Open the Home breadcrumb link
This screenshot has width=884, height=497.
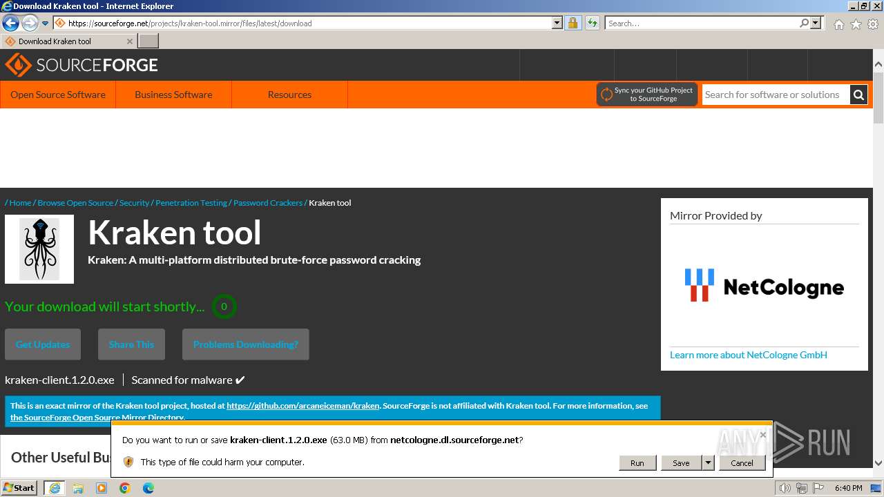click(20, 203)
